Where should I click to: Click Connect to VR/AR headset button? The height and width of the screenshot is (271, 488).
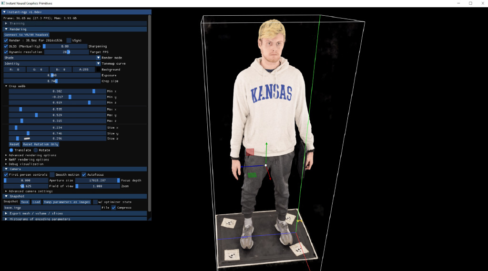[x=26, y=35]
